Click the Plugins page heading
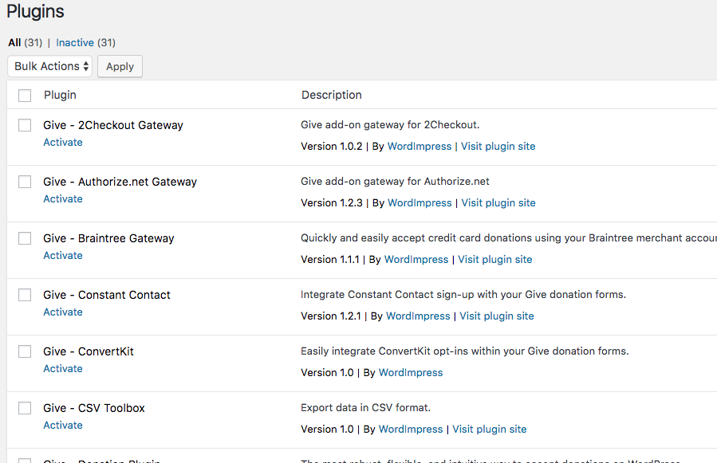Image resolution: width=717 pixels, height=463 pixels. tap(35, 12)
